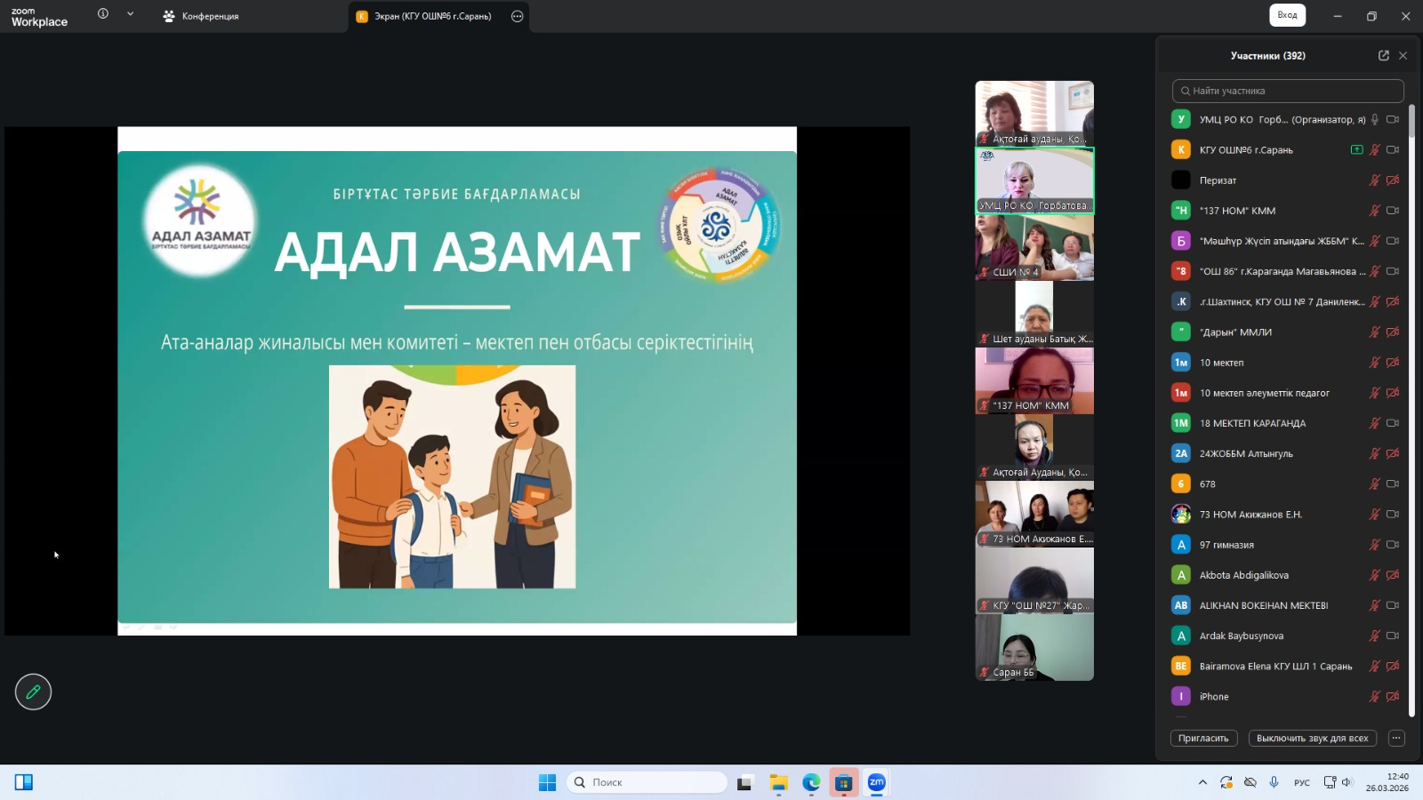This screenshot has width=1423, height=800.
Task: Click the Zoom icon in the taskbar
Action: tap(876, 782)
